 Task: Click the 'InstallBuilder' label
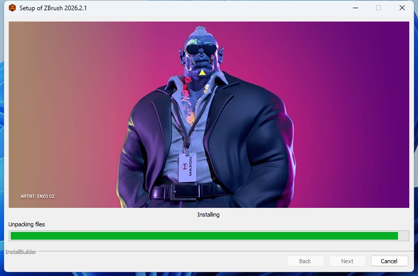(x=21, y=252)
